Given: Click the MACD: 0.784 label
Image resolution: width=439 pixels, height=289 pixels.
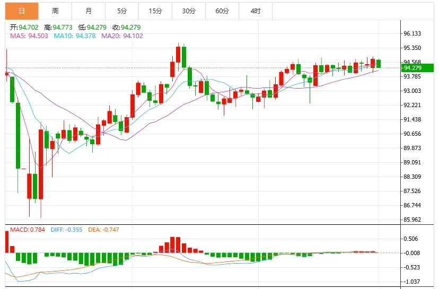Looking at the screenshot, I should 28,230.
